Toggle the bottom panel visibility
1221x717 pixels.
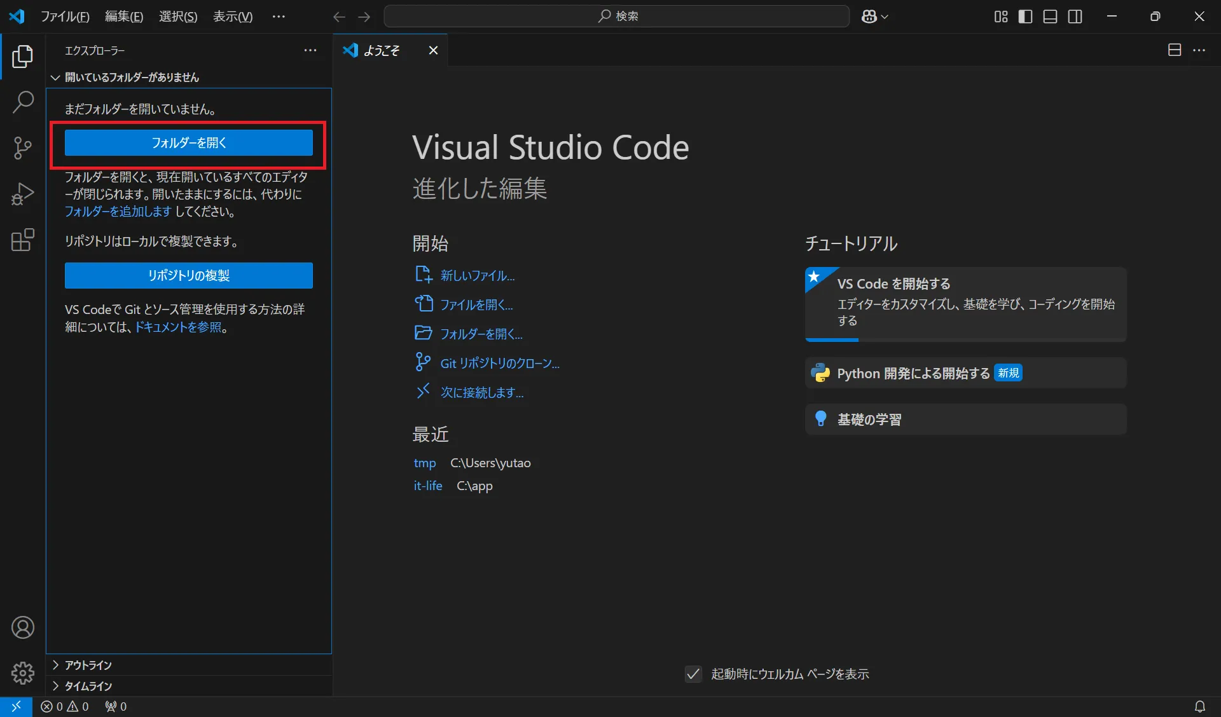(x=1051, y=17)
